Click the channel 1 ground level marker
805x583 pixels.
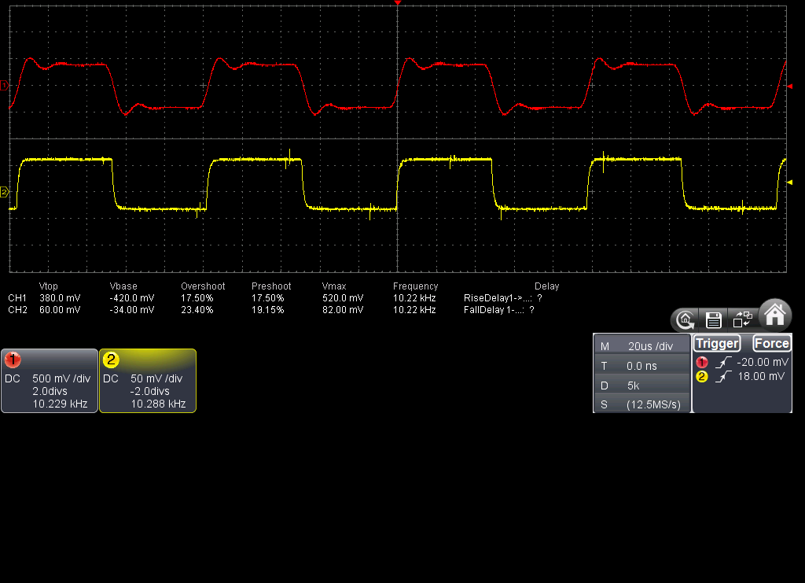4,85
